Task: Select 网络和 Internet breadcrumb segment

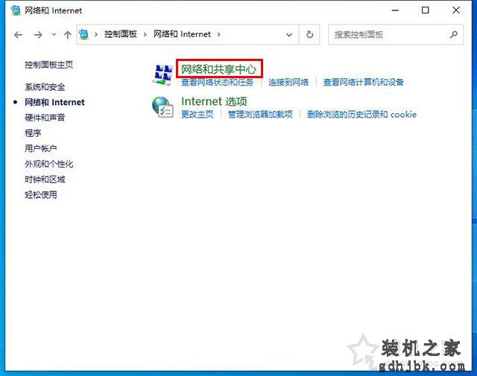Action: tap(182, 34)
